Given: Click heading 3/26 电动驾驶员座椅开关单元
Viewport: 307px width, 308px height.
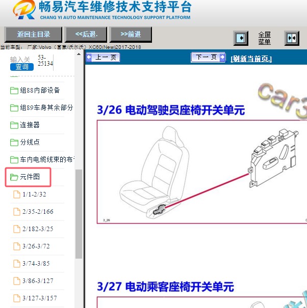Looking at the screenshot, I should [x=171, y=109].
